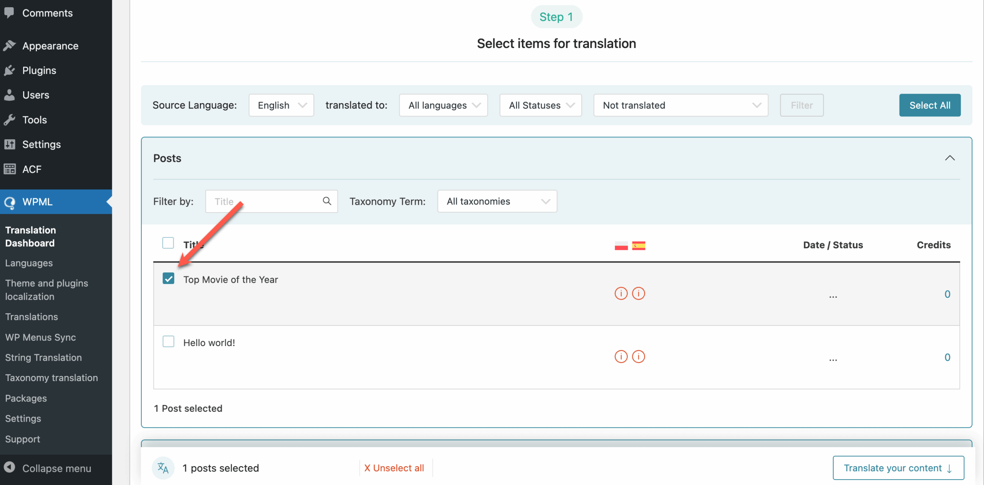The height and width of the screenshot is (485, 984).
Task: Click the Tools wrench icon
Action: point(9,120)
